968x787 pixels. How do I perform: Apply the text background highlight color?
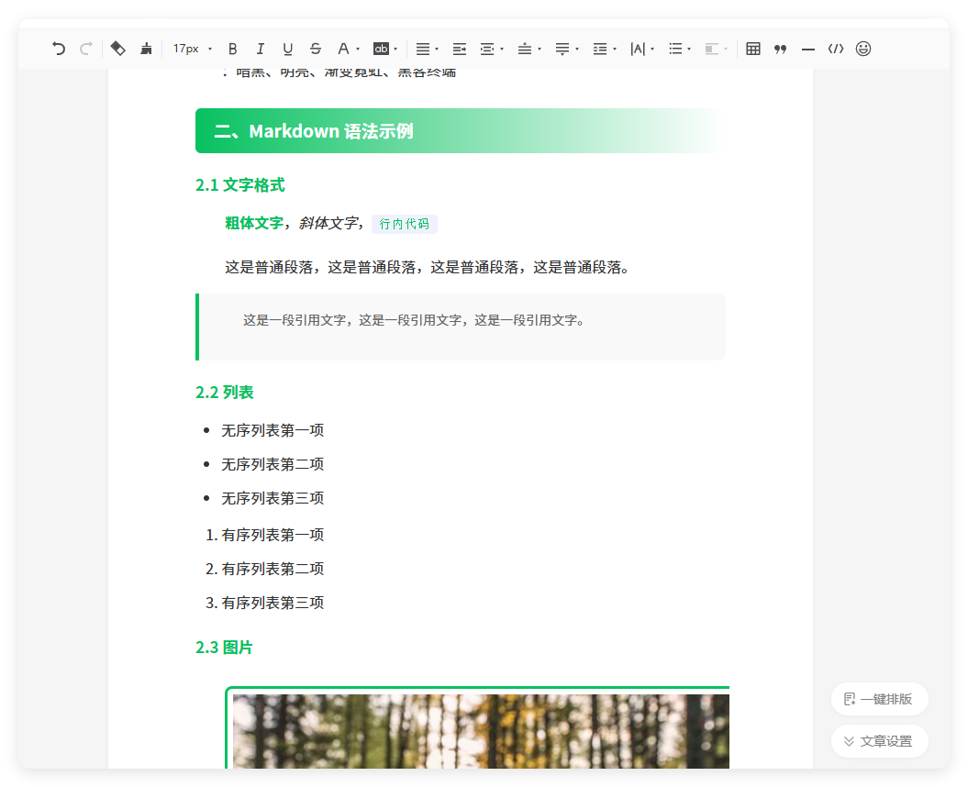[x=381, y=49]
